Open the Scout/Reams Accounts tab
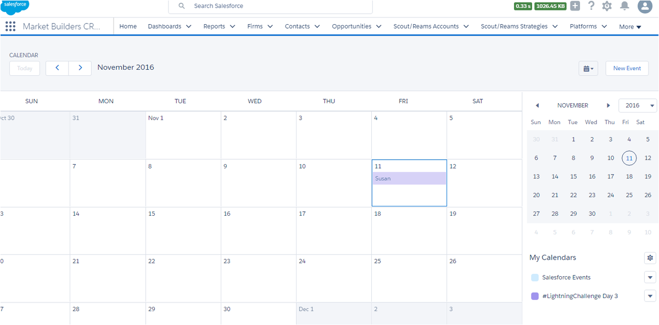Screen dimensions: 659x325 coord(426,26)
